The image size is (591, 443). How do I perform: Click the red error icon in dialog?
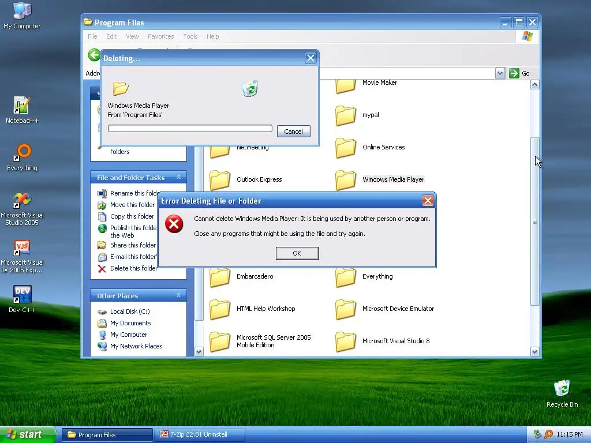click(x=174, y=224)
